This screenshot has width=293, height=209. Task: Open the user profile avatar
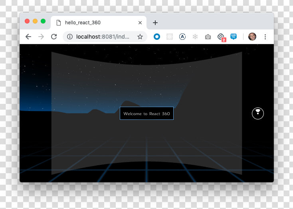coord(252,37)
